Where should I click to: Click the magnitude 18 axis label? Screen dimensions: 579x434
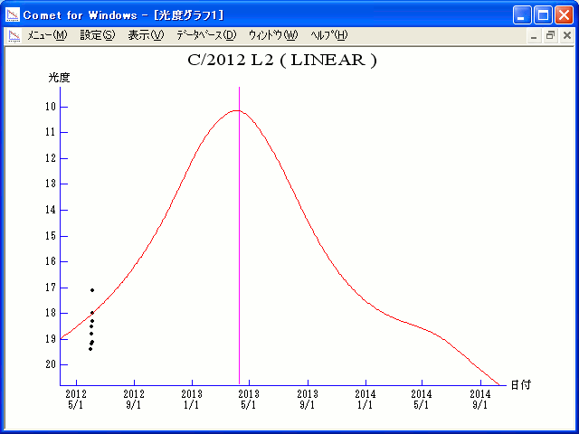click(x=51, y=313)
